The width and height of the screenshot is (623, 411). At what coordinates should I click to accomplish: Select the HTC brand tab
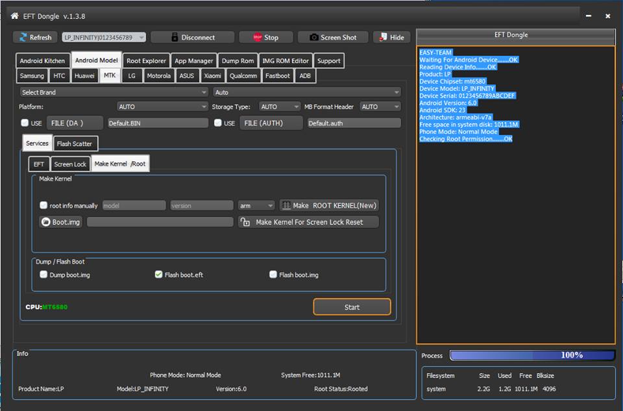coord(59,75)
